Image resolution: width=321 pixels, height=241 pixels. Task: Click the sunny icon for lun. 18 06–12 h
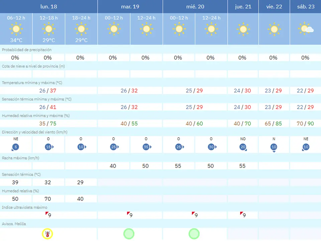pyautogui.click(x=16, y=29)
